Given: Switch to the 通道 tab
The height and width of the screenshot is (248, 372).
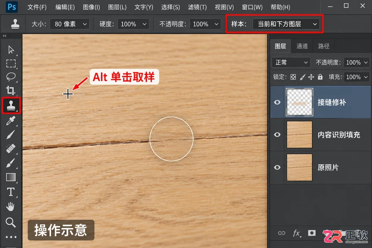Looking at the screenshot, I should point(302,46).
